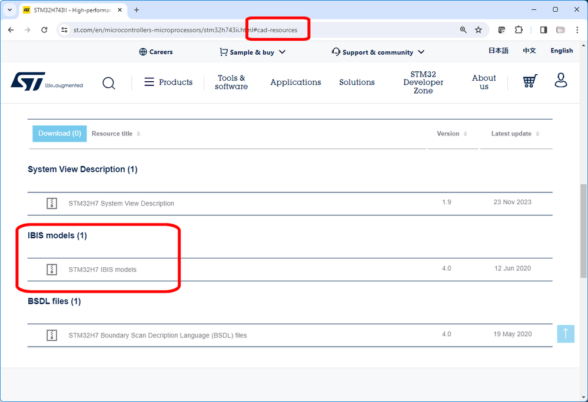Sort by Version column

pos(452,134)
